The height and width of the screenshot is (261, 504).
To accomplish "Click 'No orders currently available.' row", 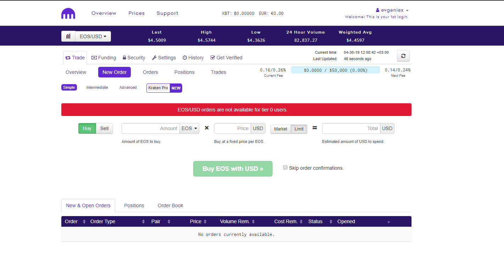I will click(x=236, y=234).
